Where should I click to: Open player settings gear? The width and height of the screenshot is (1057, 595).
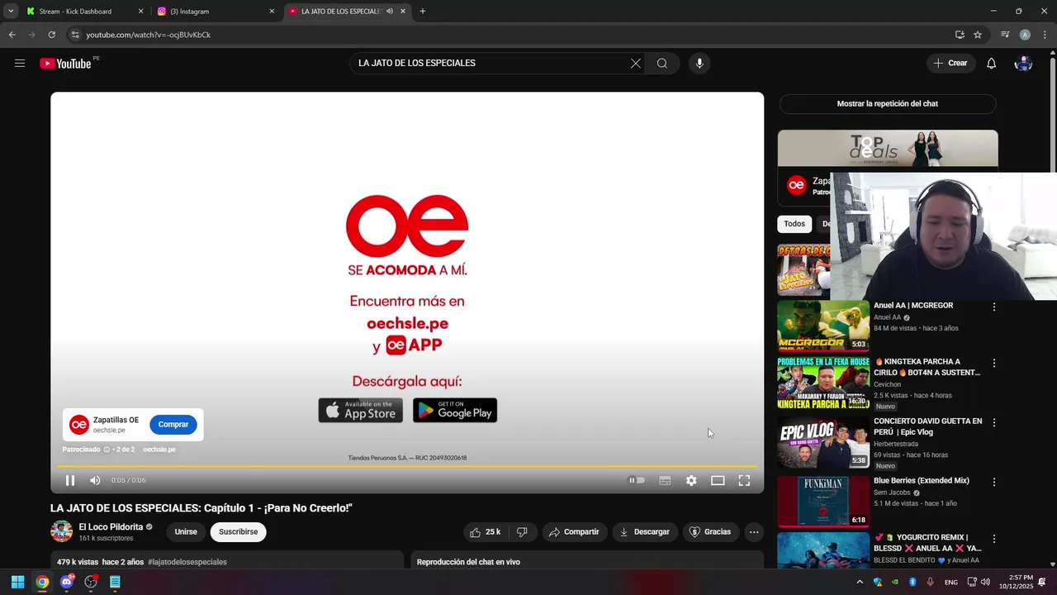click(x=691, y=480)
